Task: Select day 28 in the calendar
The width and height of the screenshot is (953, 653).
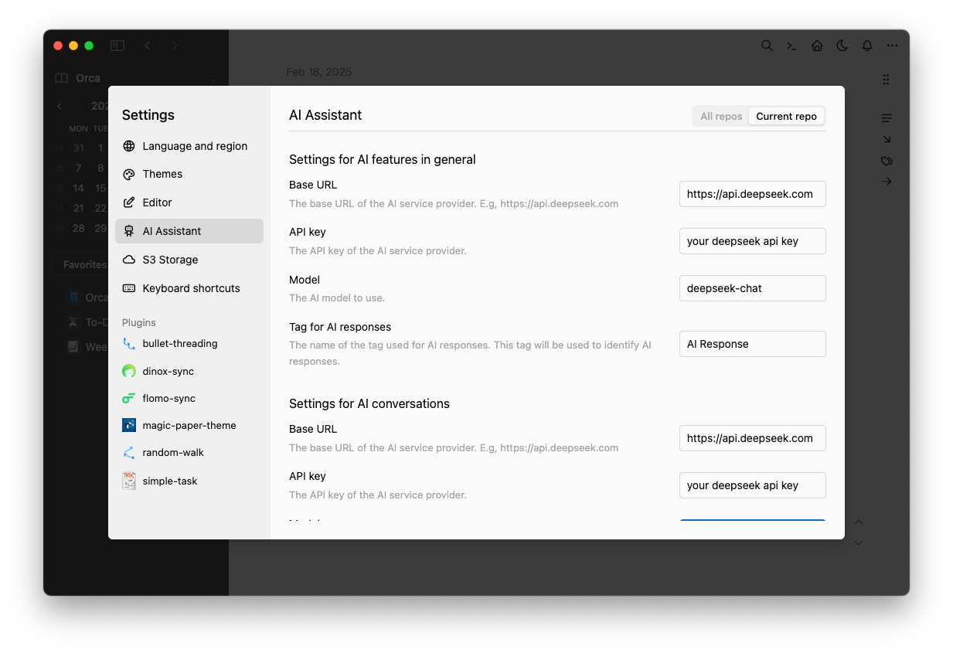Action: click(x=79, y=228)
